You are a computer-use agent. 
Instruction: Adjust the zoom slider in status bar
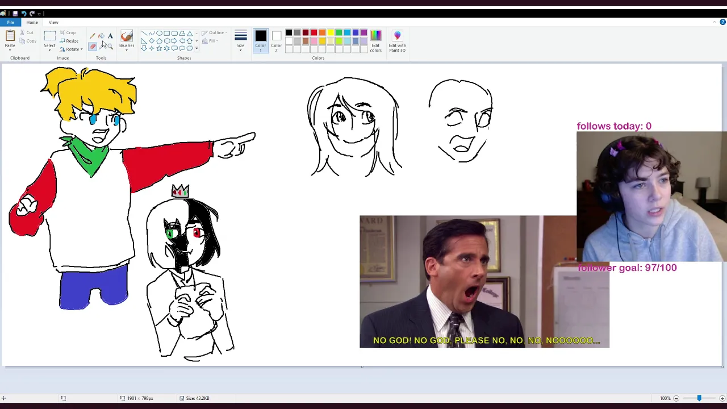pos(699,398)
